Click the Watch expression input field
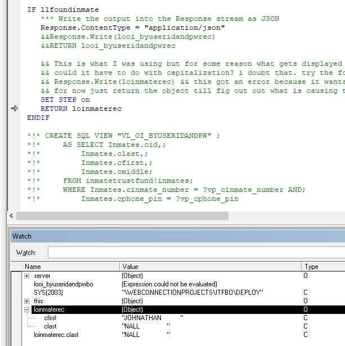The image size is (345, 346). click(x=196, y=253)
